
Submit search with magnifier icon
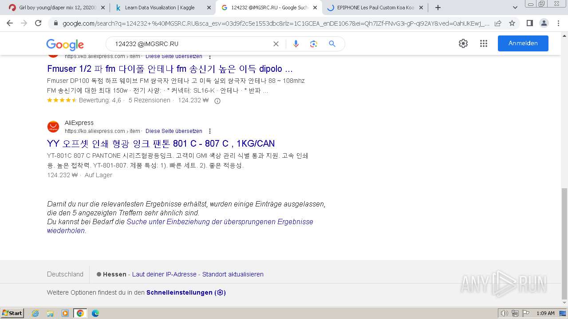pyautogui.click(x=332, y=44)
